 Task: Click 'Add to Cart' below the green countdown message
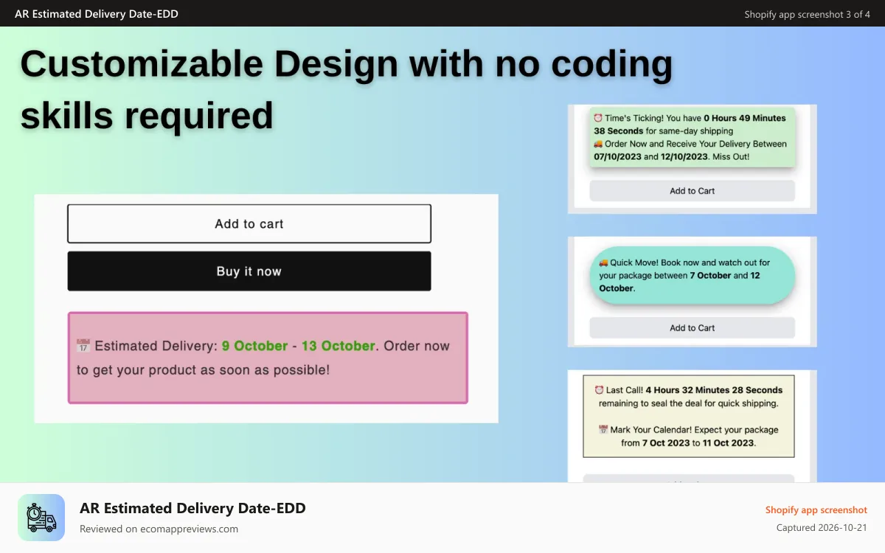(692, 191)
